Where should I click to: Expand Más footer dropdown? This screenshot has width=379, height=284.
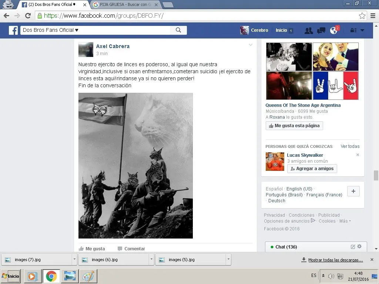coord(345,221)
